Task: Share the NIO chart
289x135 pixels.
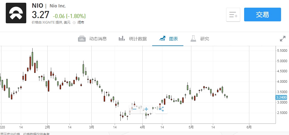Action: tap(161, 109)
